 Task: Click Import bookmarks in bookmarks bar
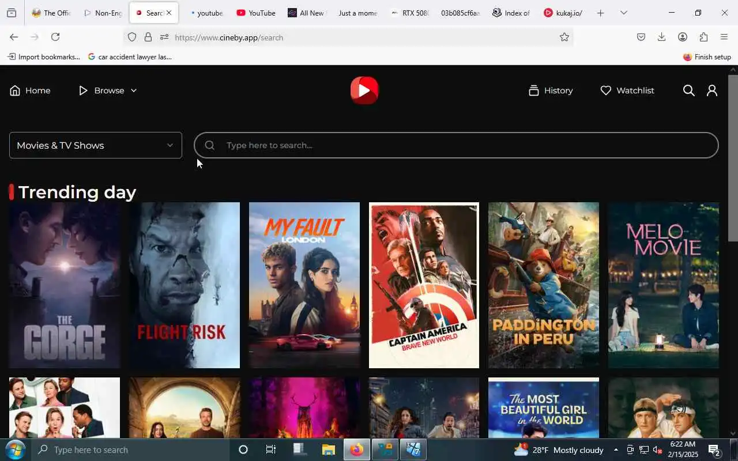coord(44,57)
